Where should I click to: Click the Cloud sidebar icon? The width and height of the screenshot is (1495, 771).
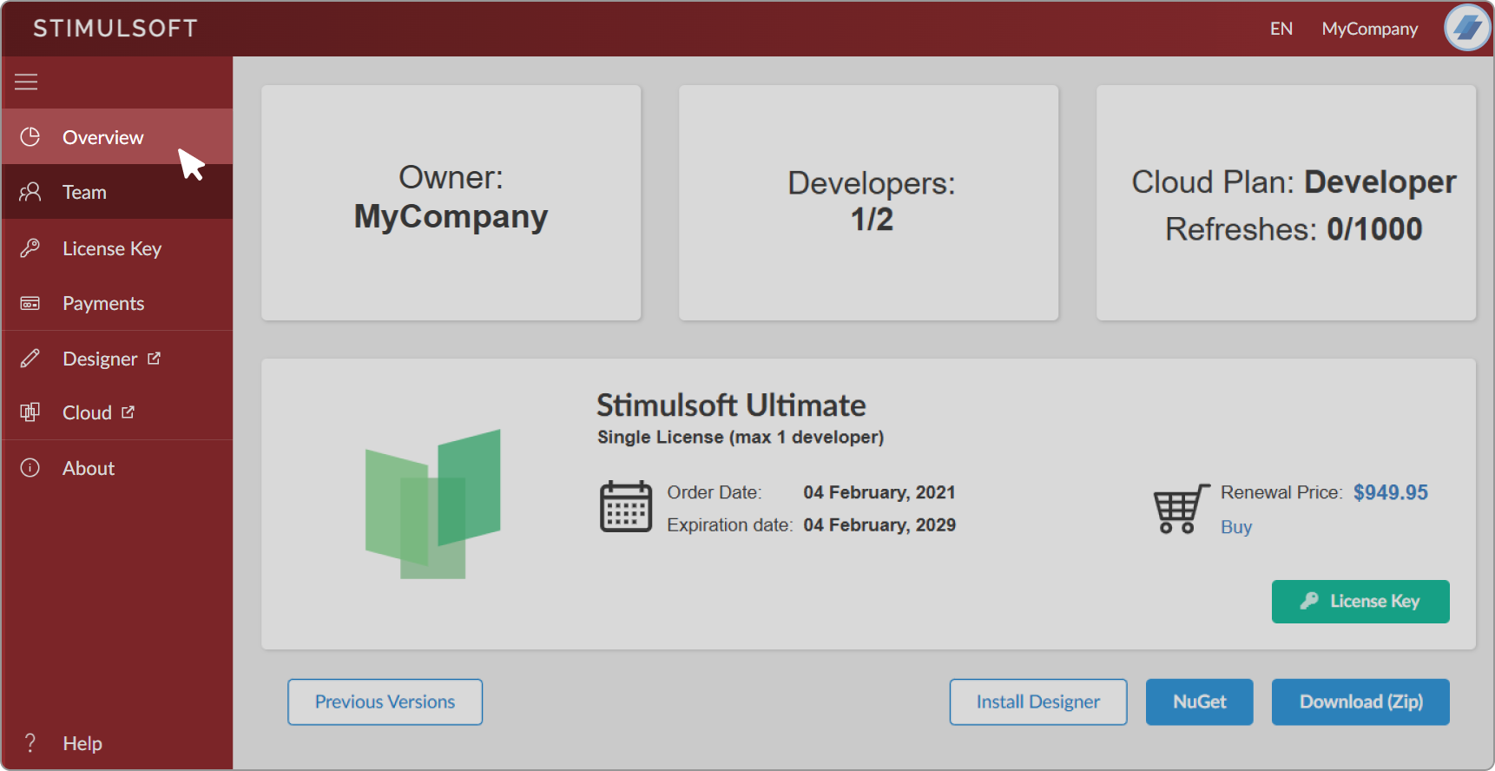pos(30,412)
